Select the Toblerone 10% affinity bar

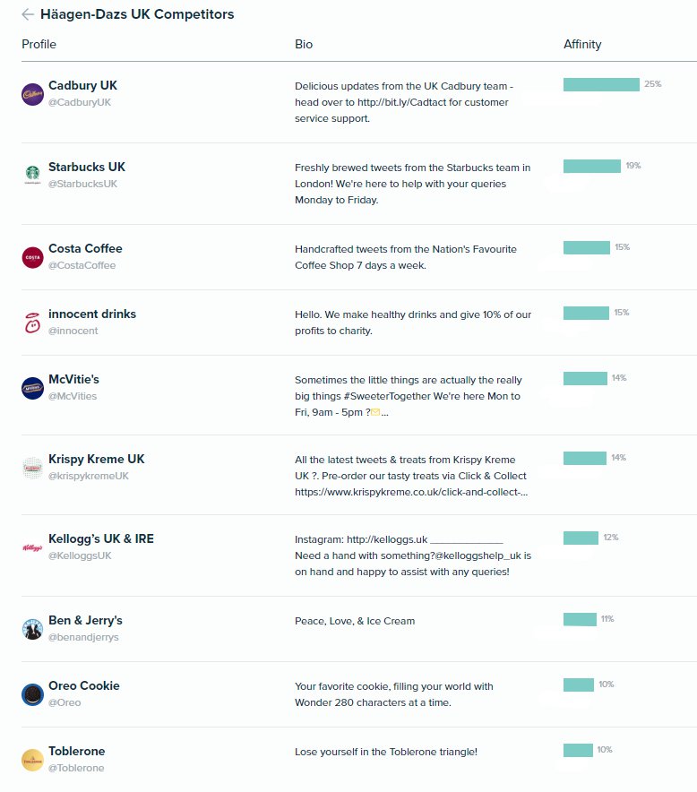click(x=579, y=750)
